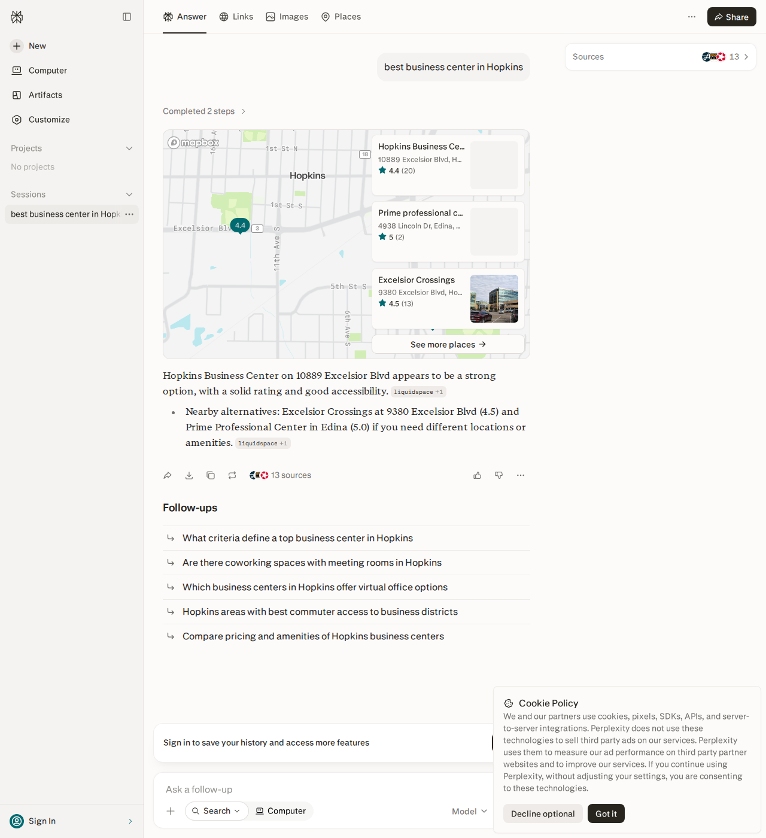766x838 pixels.
Task: Collapse the Projects section
Action: point(129,148)
